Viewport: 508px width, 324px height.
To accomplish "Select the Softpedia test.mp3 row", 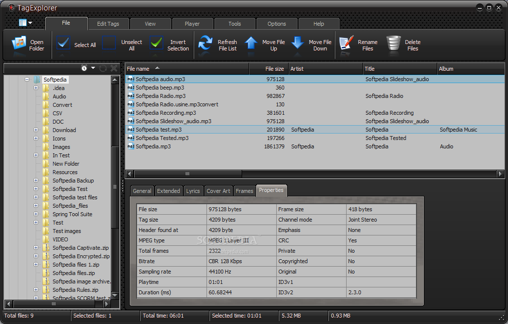I will [x=314, y=130].
